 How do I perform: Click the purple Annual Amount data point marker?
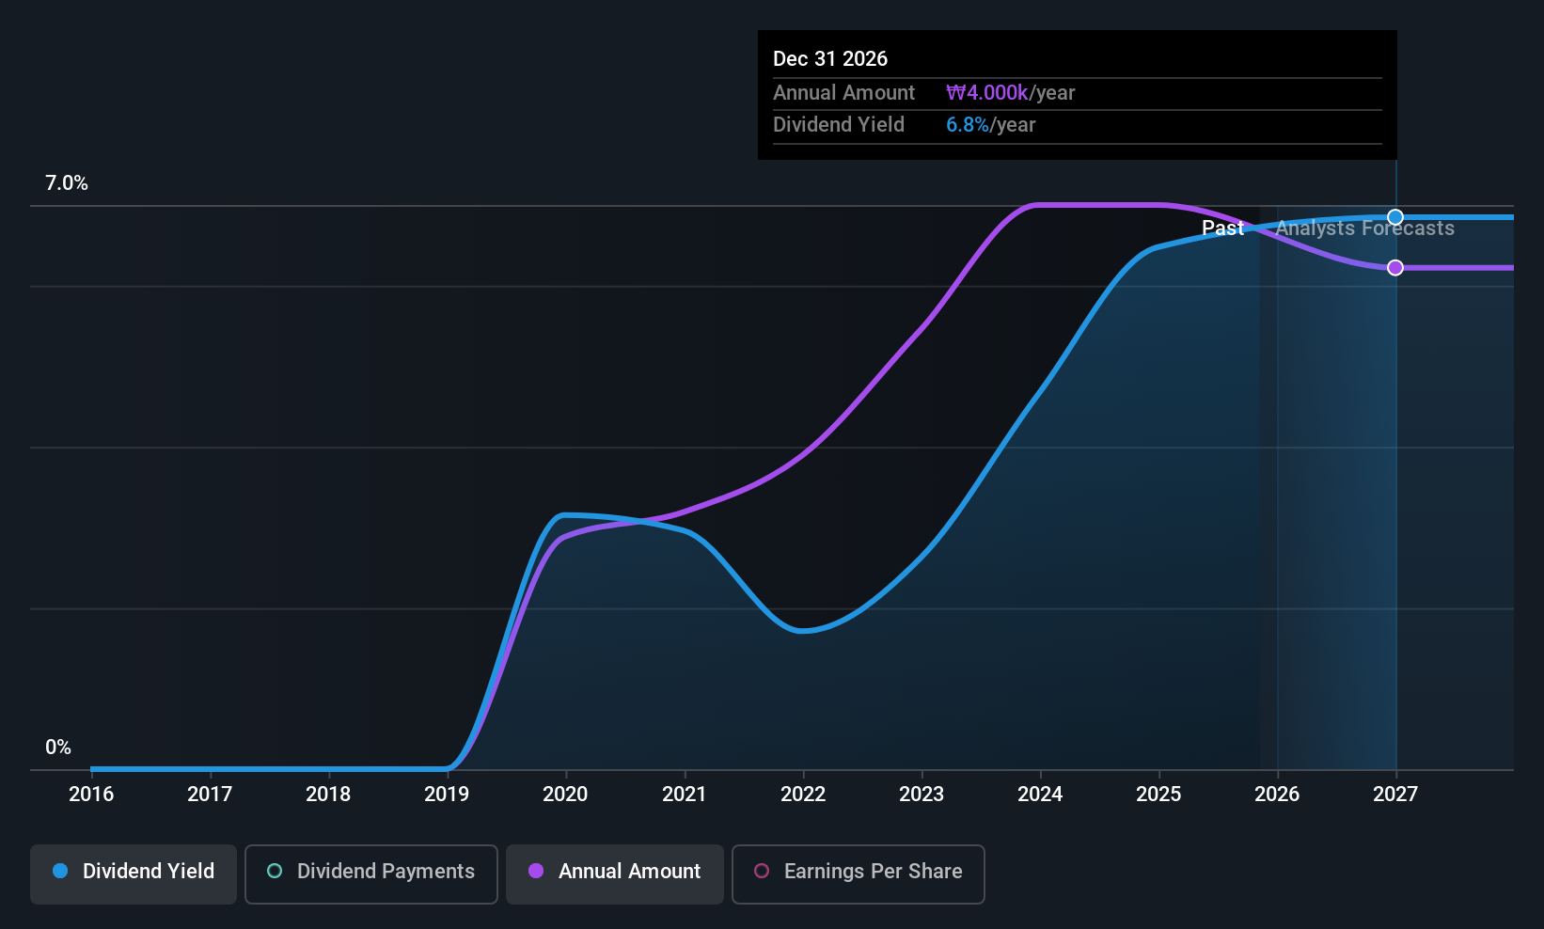1395,268
